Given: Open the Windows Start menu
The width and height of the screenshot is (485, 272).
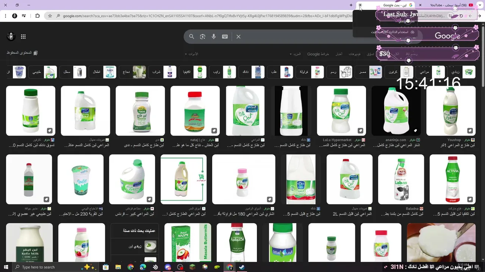Looking at the screenshot, I should [6, 267].
